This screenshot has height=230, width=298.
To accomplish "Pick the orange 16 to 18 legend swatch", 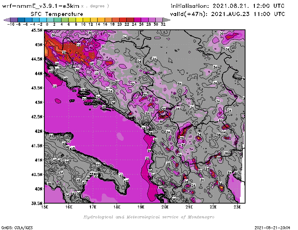I will click(108, 20).
